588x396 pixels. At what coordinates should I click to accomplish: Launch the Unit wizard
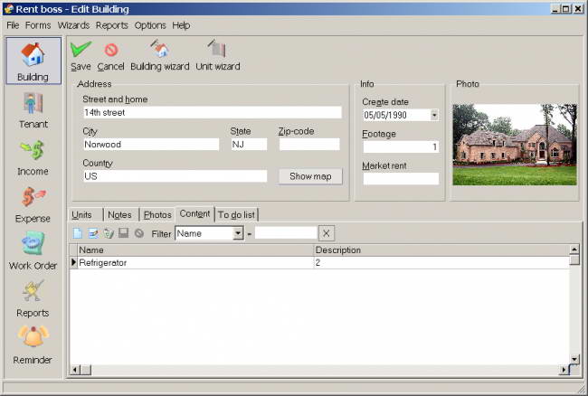coord(217,55)
